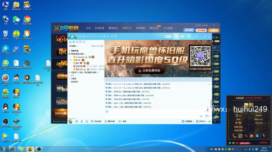The width and height of the screenshot is (272, 152).
Task: Click the 元旦福利 button
Action: pyautogui.click(x=201, y=30)
